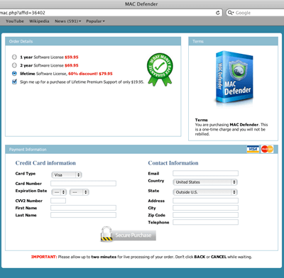Click the Terms panel header
Screen dimensions: 284x278
pyautogui.click(x=233, y=41)
